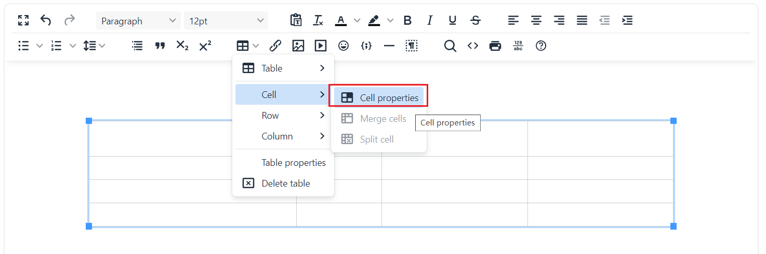766x254 pixels.
Task: Open the 12pt font size dropdown
Action: [x=226, y=21]
